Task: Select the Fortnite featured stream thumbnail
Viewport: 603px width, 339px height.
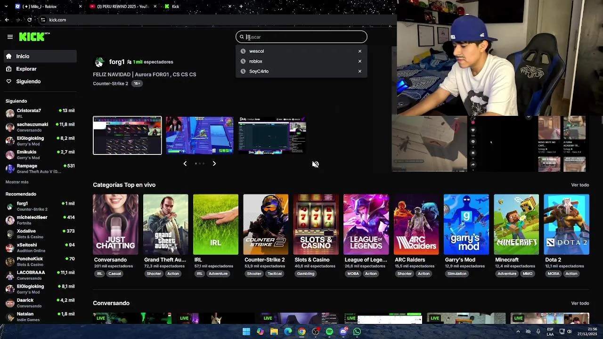Action: tap(199, 136)
